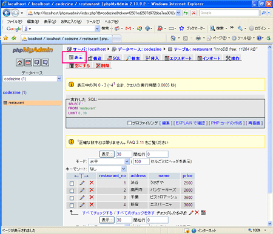The image size is (273, 234).
Task: Click the browser address bar
Action: pyautogui.click(x=104, y=13)
